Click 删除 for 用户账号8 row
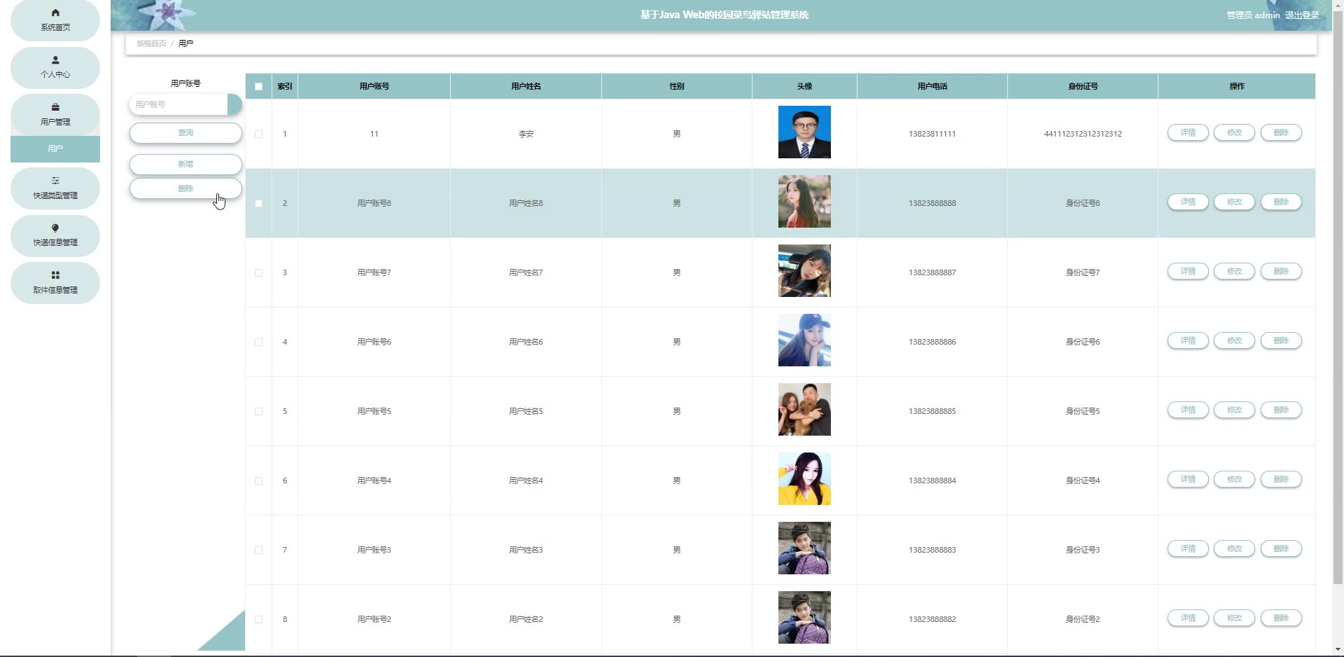Viewport: 1344px width, 657px height. (x=1281, y=202)
